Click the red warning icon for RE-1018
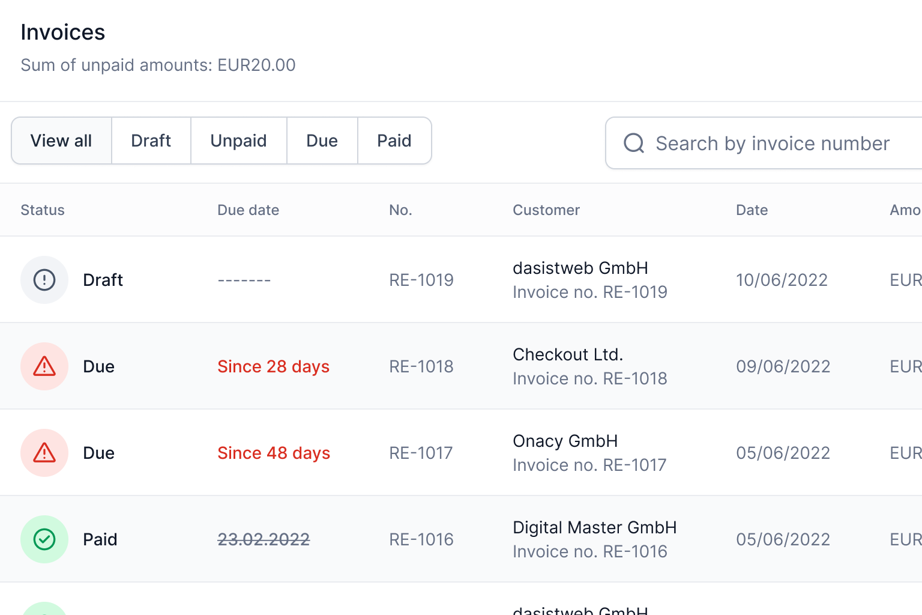The image size is (922, 615). click(x=44, y=366)
